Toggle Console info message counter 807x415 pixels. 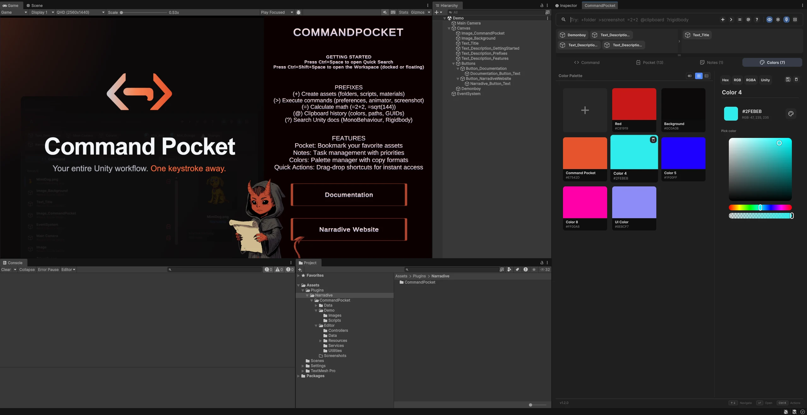click(268, 270)
